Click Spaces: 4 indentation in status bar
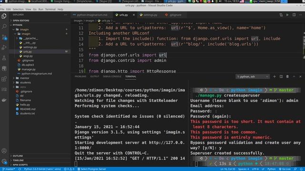Image resolution: width=305 pixels, height=171 pixels. [244, 169]
